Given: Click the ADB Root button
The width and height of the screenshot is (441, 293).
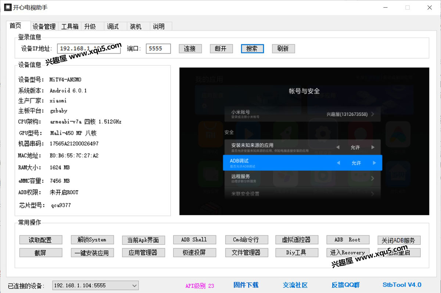Looking at the screenshot, I should pyautogui.click(x=348, y=240).
